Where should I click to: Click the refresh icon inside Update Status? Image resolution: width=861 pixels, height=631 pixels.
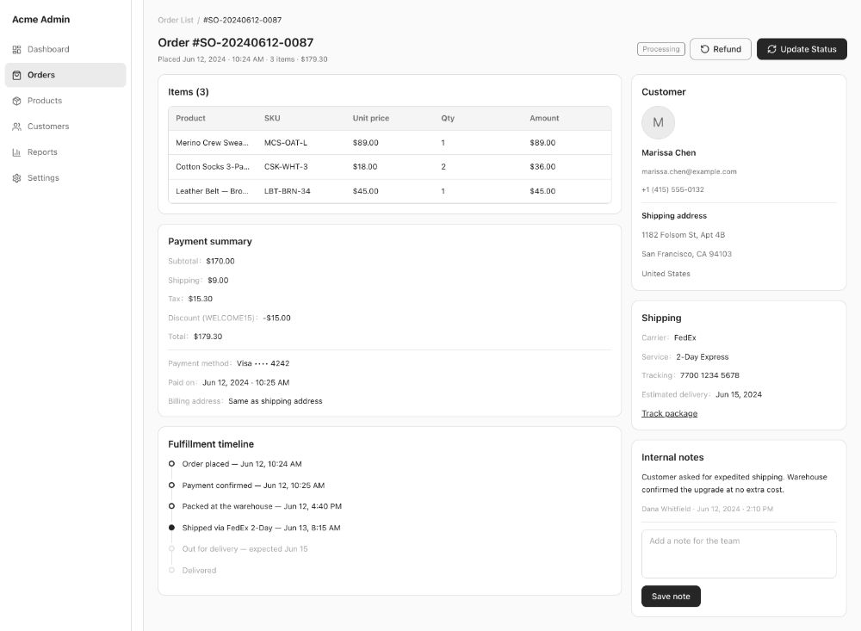point(771,49)
